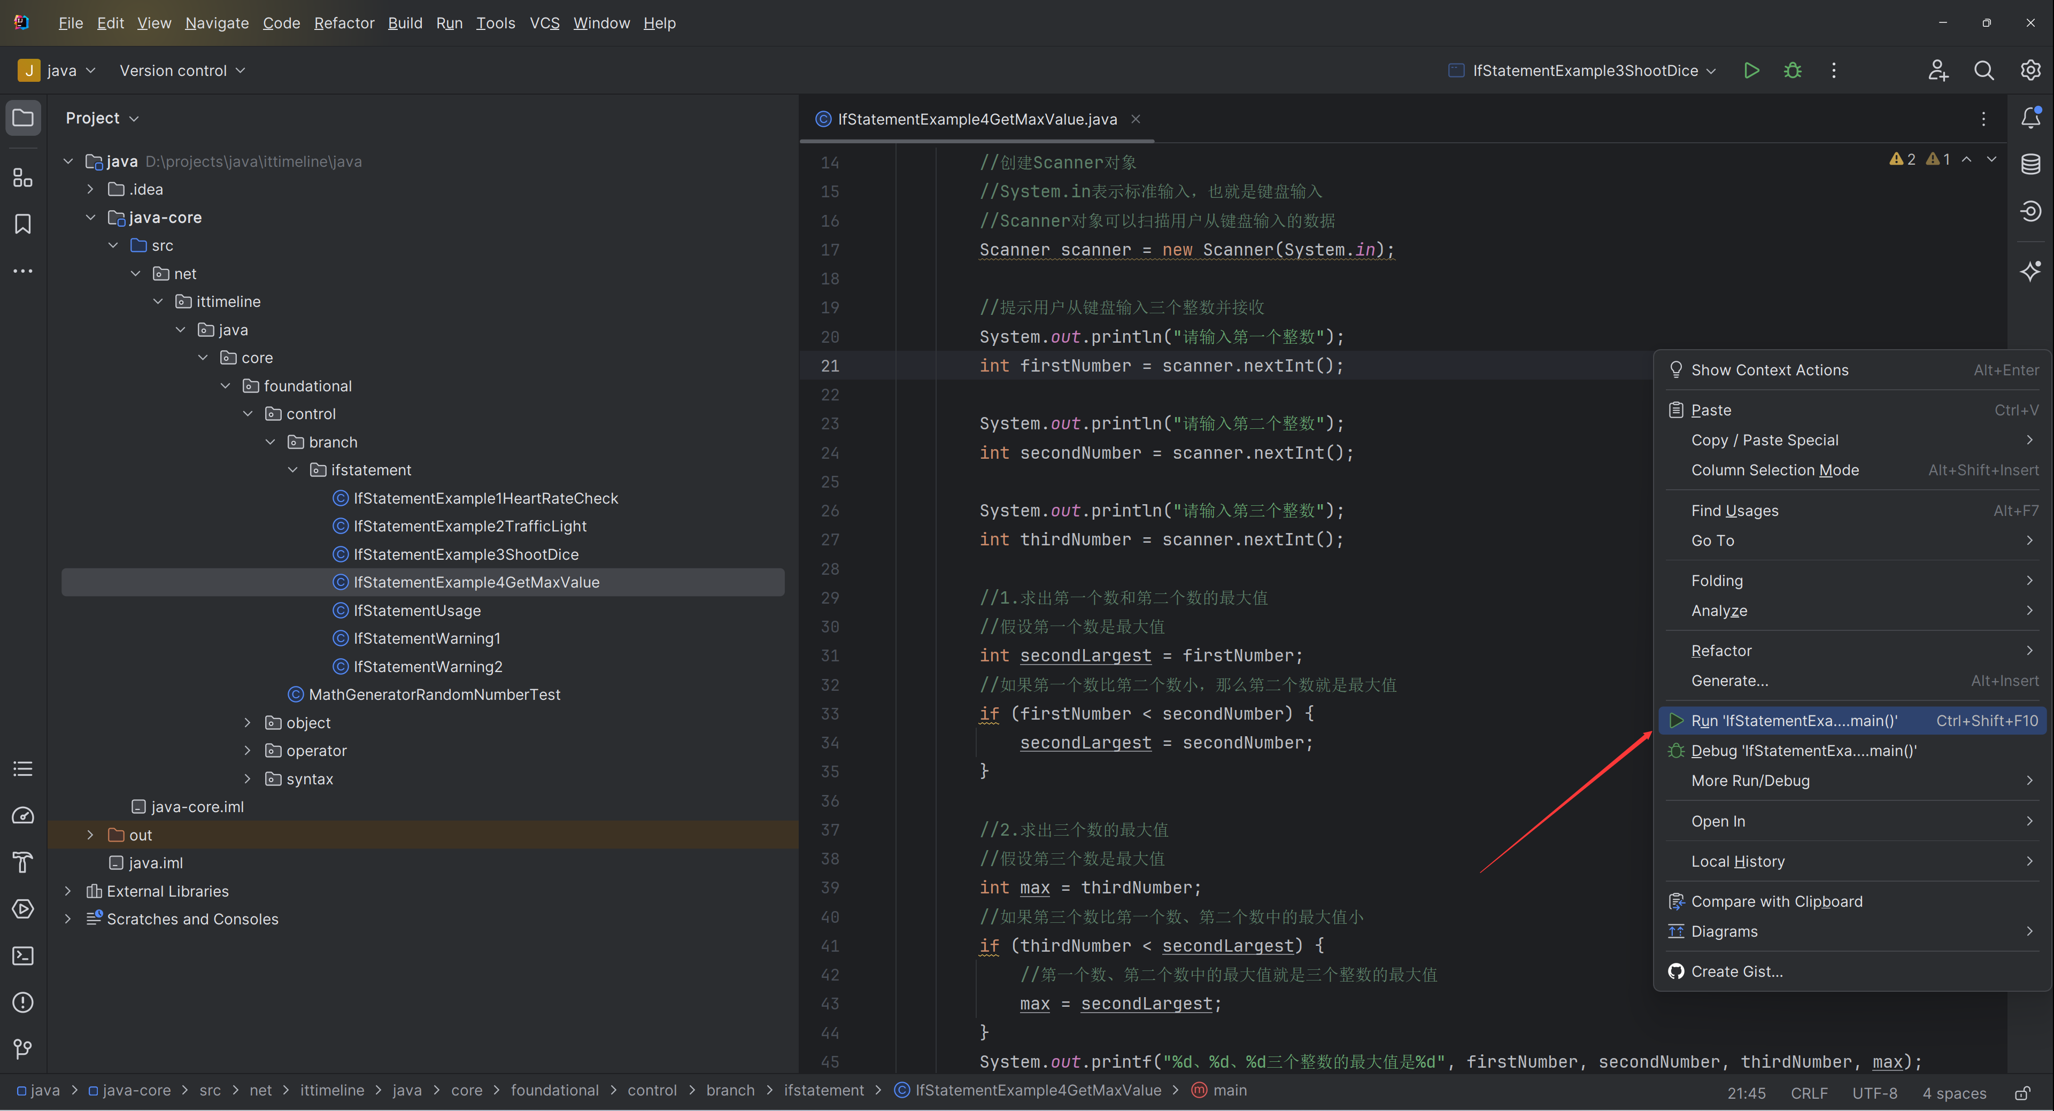Open the Build hammer tool window
2054x1111 pixels.
coord(23,862)
